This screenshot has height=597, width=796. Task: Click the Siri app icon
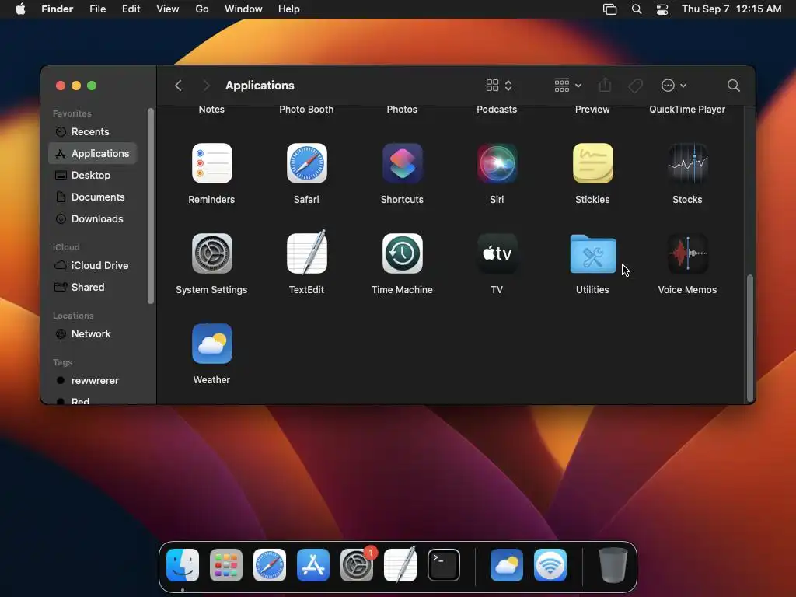(x=497, y=163)
